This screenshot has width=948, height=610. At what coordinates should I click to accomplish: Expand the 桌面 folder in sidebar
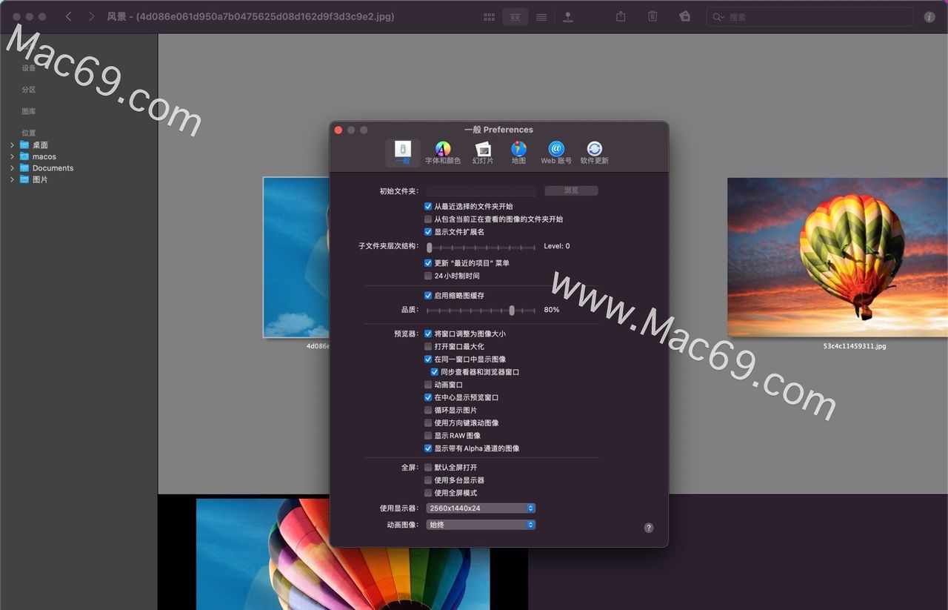point(12,145)
